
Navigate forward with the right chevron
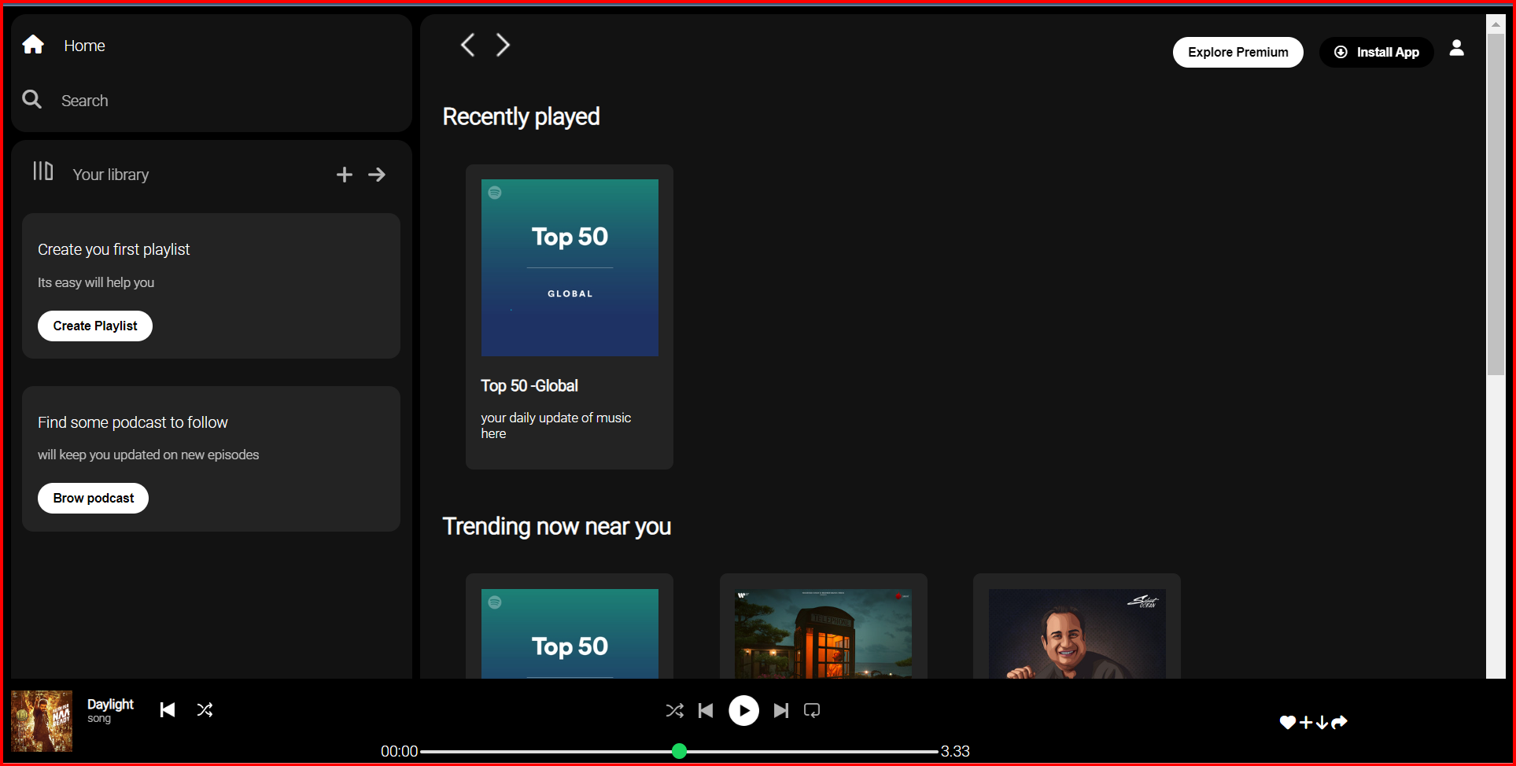click(x=503, y=45)
